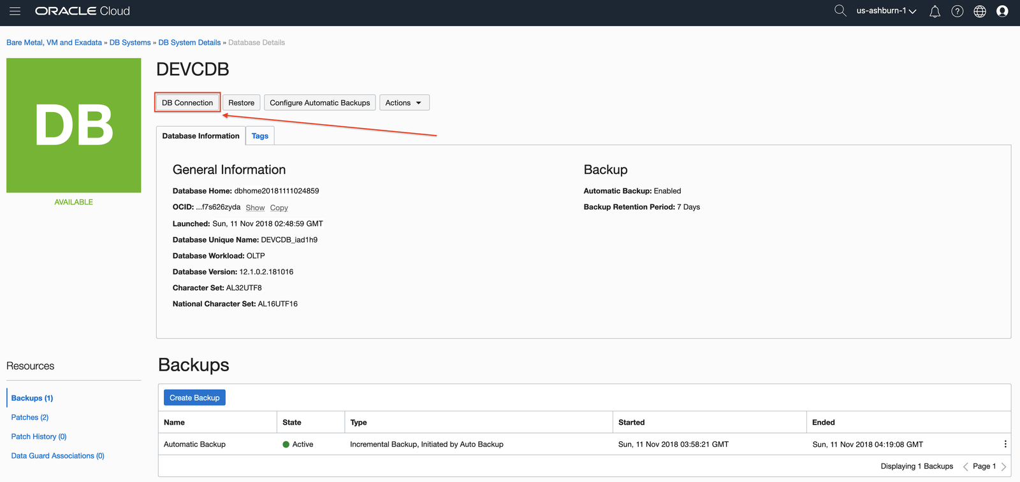1020x482 pixels.
Task: Open the notifications bell
Action: [935, 11]
